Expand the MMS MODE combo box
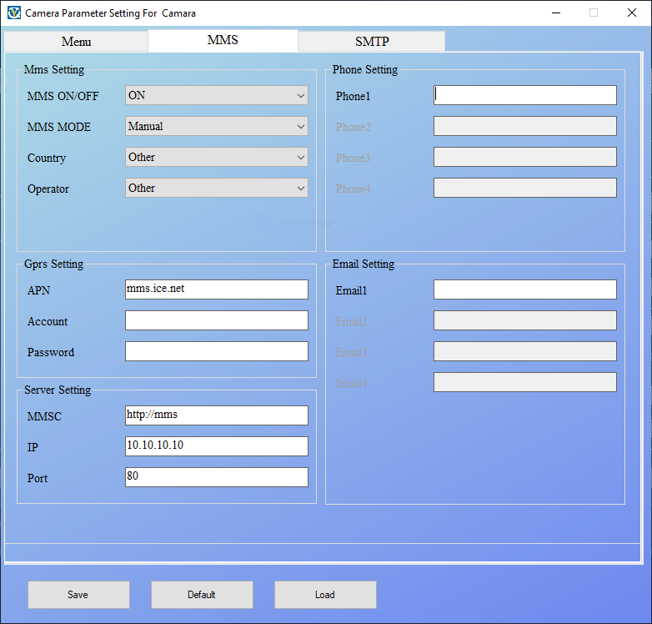 tap(217, 126)
